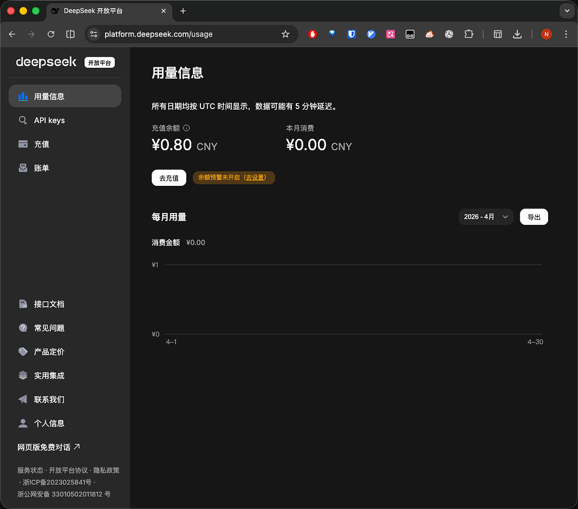Click the 导出 export button
The height and width of the screenshot is (509, 578).
pos(534,217)
